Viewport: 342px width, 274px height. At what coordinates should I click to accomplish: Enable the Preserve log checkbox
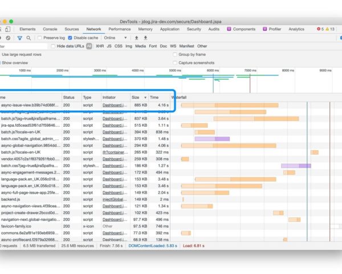pos(40,38)
